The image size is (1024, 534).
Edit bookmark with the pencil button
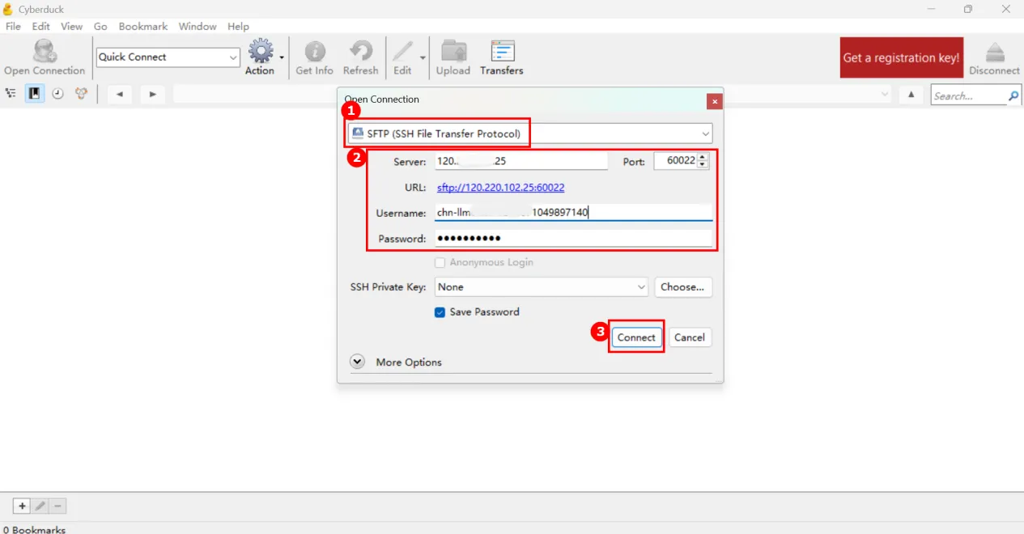[40, 506]
